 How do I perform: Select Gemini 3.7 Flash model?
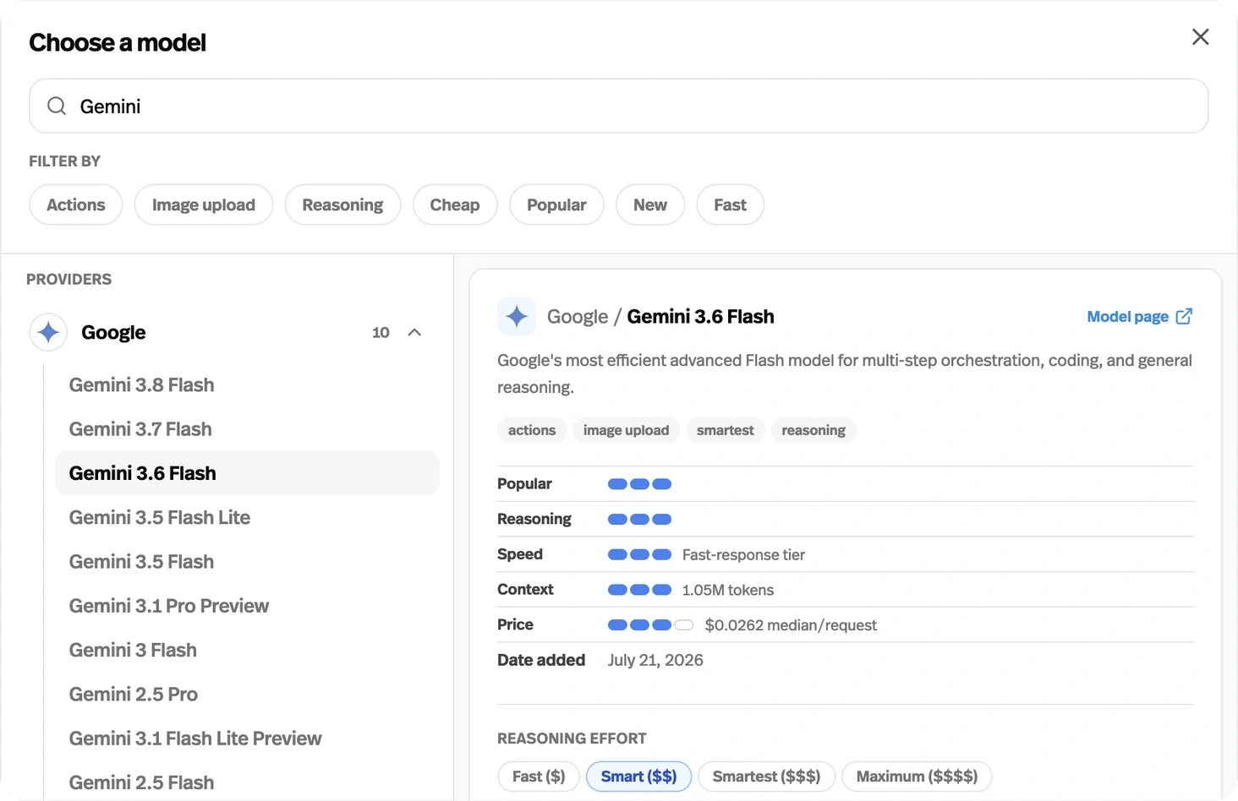coord(247,429)
